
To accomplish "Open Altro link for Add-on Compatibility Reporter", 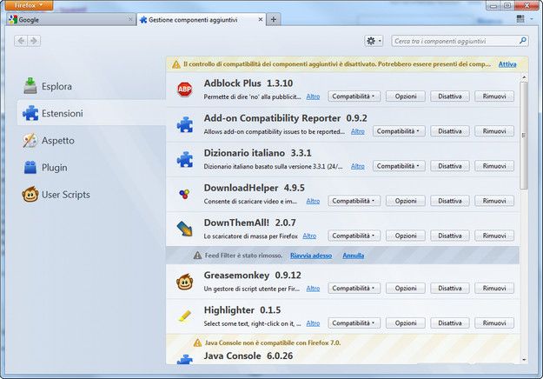I will [358, 131].
